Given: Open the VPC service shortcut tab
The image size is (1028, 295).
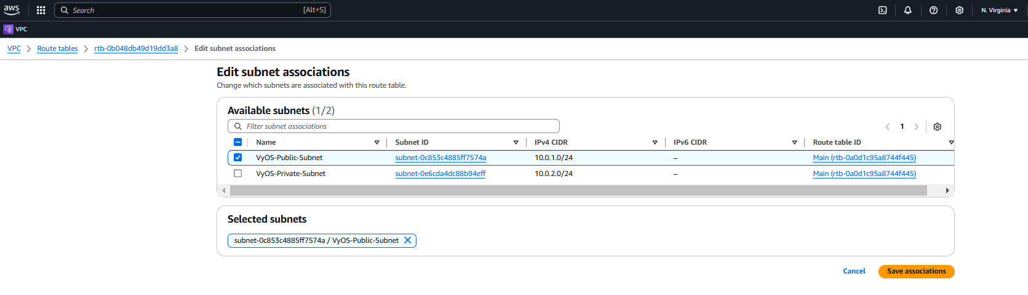Looking at the screenshot, I should pyautogui.click(x=16, y=29).
